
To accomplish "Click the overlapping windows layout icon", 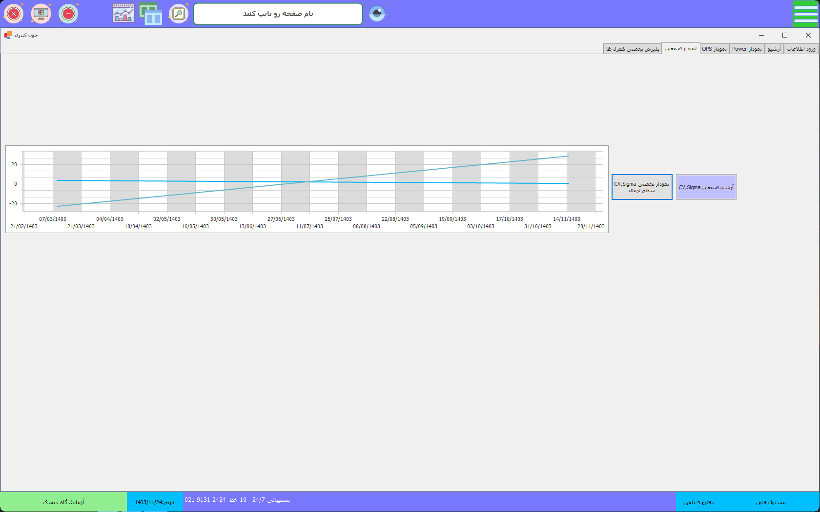I will (151, 14).
